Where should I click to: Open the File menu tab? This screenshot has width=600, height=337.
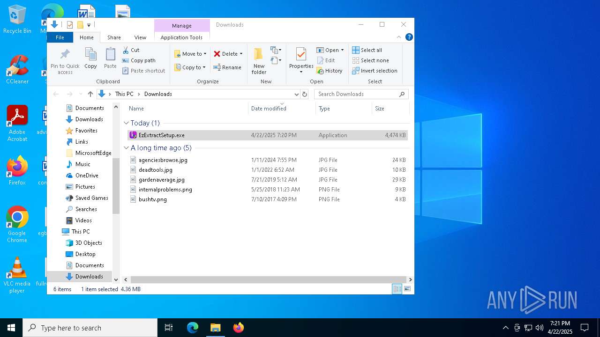click(60, 37)
